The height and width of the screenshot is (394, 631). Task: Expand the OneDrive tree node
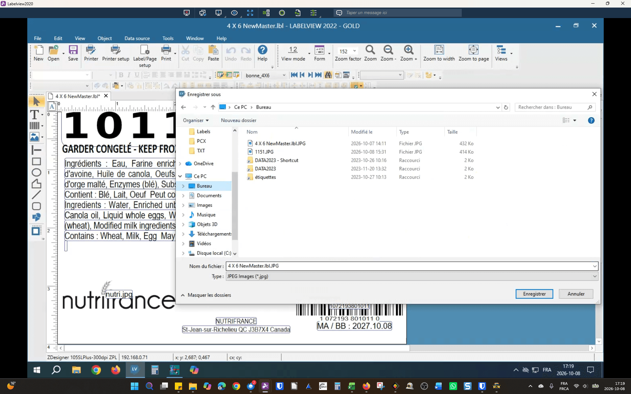click(x=180, y=164)
